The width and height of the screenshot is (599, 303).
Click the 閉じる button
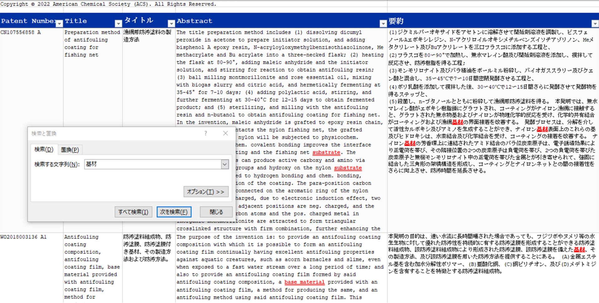pyautogui.click(x=216, y=212)
